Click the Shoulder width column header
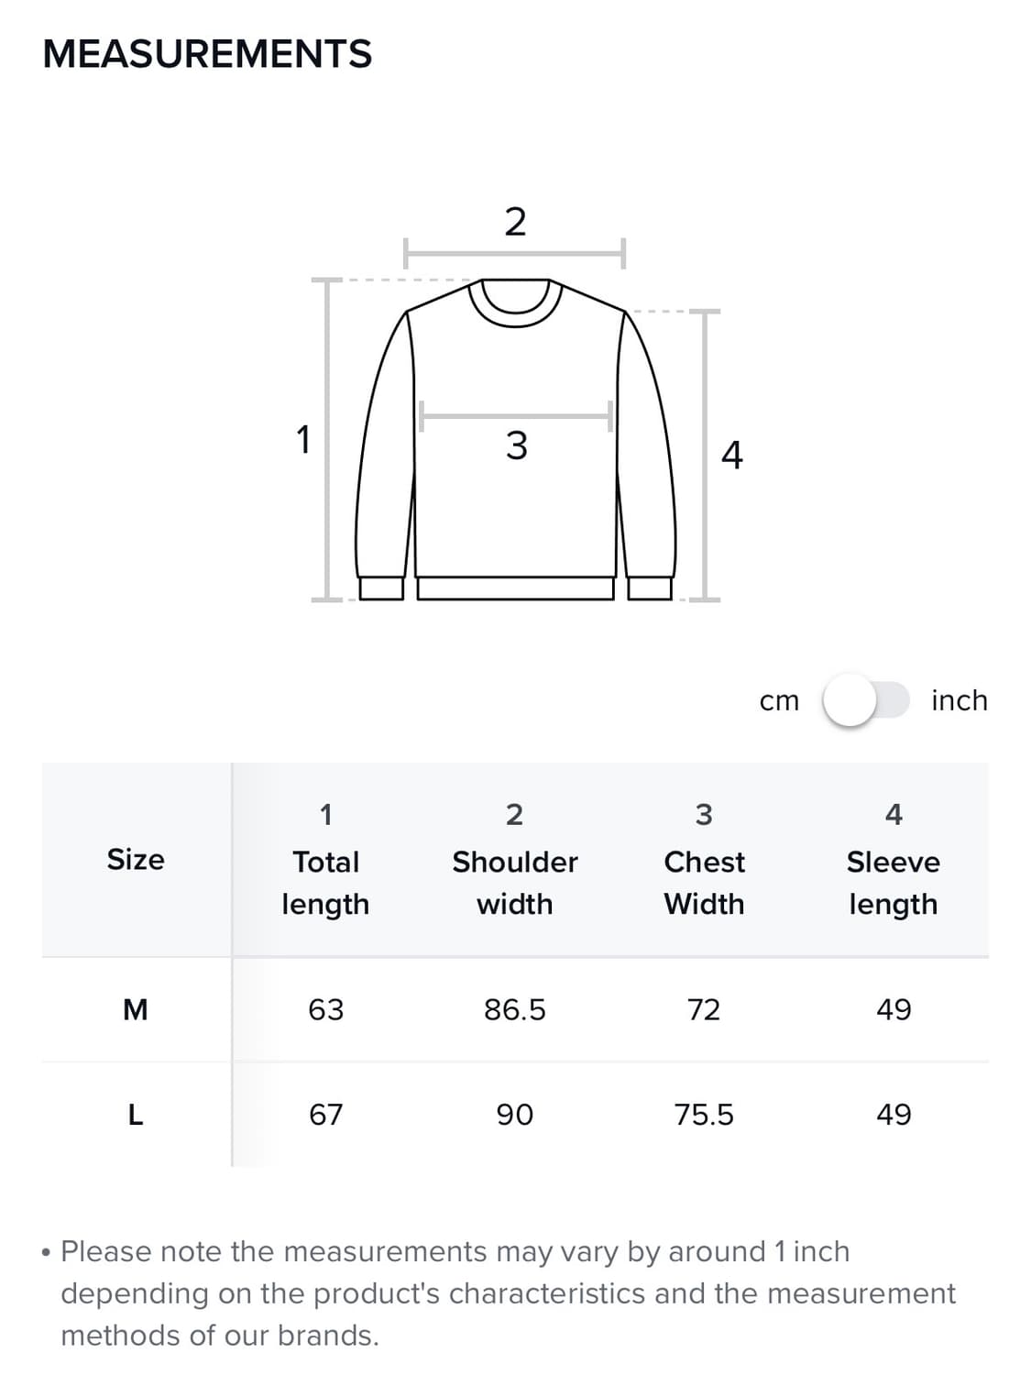The height and width of the screenshot is (1375, 1031). pyautogui.click(x=515, y=861)
